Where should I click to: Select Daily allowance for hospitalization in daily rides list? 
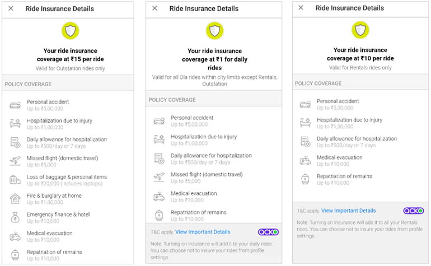211,156
